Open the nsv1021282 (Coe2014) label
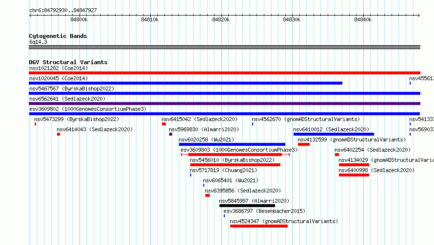Viewport: 434px width, 245px height. point(59,68)
